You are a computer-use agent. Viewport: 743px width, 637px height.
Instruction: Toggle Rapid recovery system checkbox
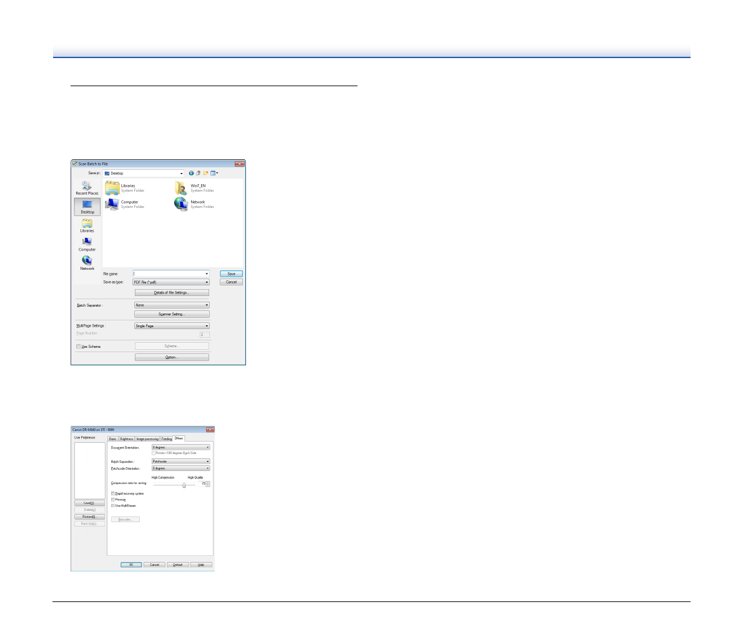pyautogui.click(x=112, y=493)
